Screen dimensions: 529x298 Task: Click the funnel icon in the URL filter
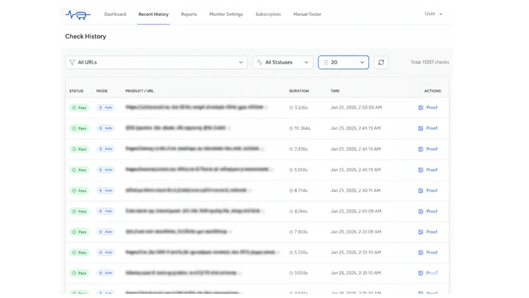tap(72, 62)
